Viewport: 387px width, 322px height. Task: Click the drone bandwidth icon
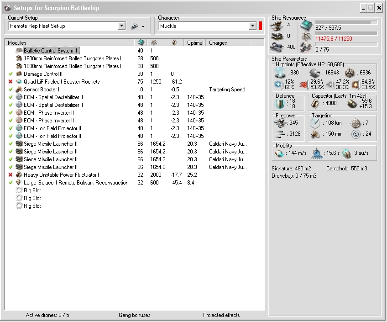[306, 48]
